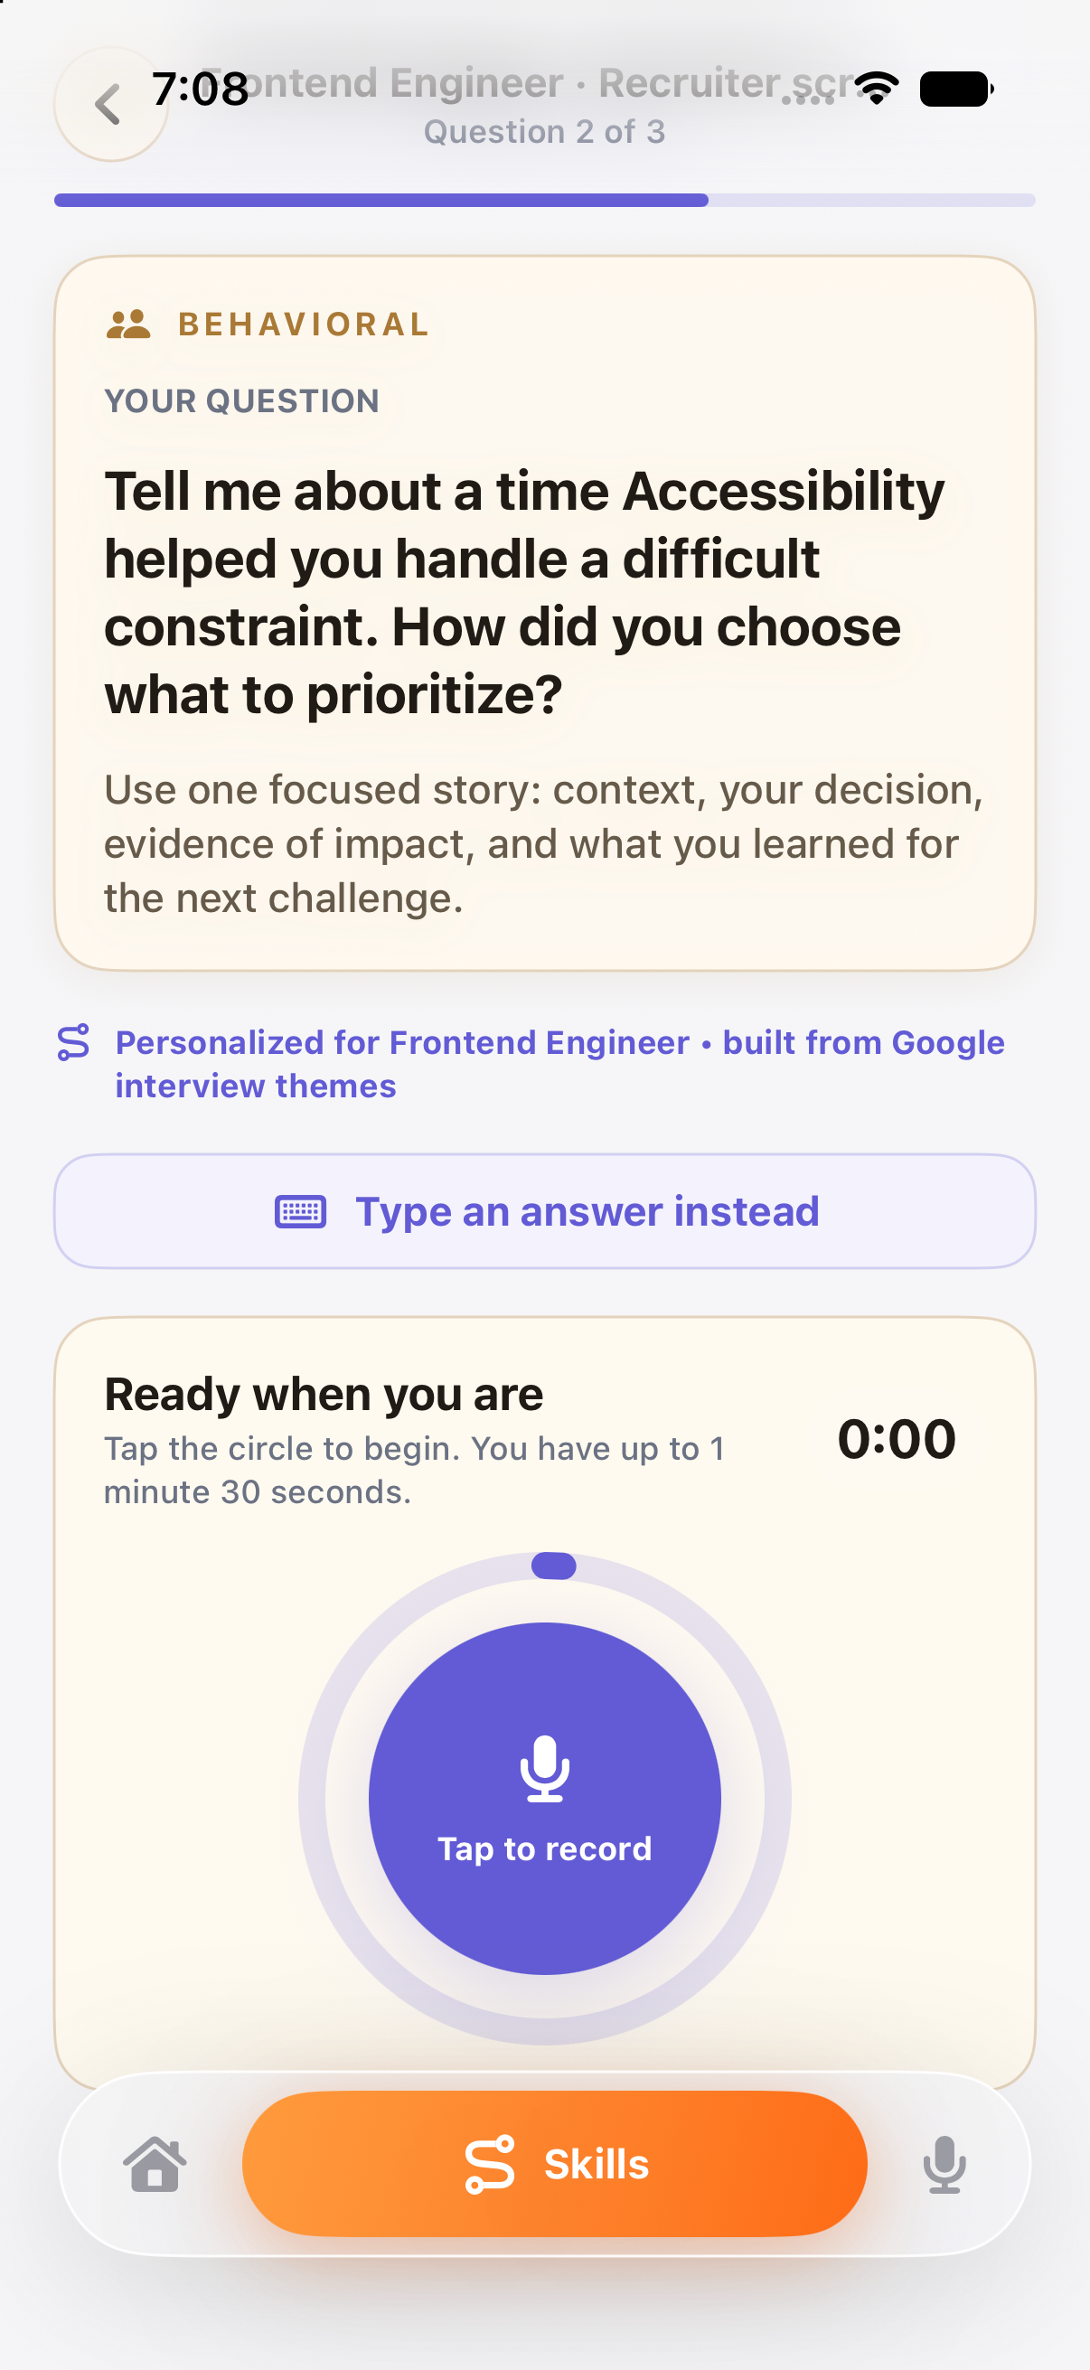
Task: Tap the microphone icon inside record circle
Action: click(544, 1767)
